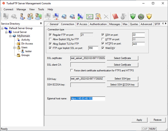Image resolution: width=168 pixels, height=131 pixels.
Task: Switch to the Authentication tab
Action: click(x=98, y=24)
